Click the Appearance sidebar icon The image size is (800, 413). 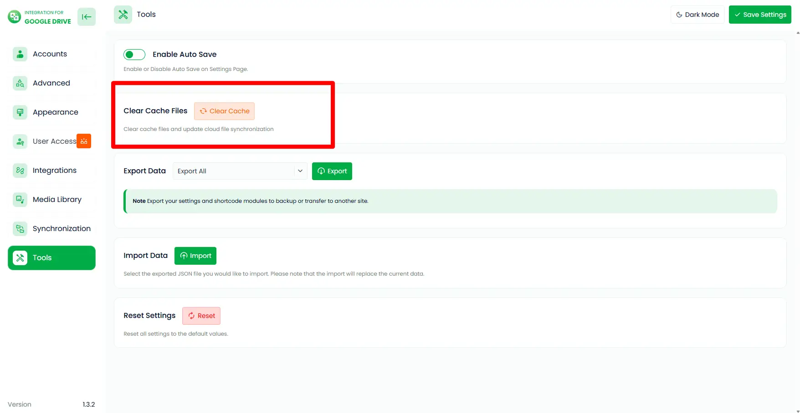[x=20, y=112]
